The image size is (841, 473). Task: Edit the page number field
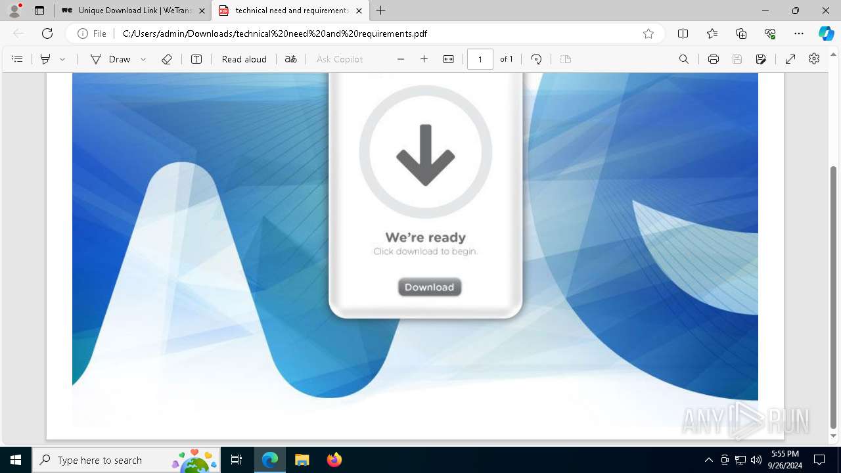click(480, 59)
